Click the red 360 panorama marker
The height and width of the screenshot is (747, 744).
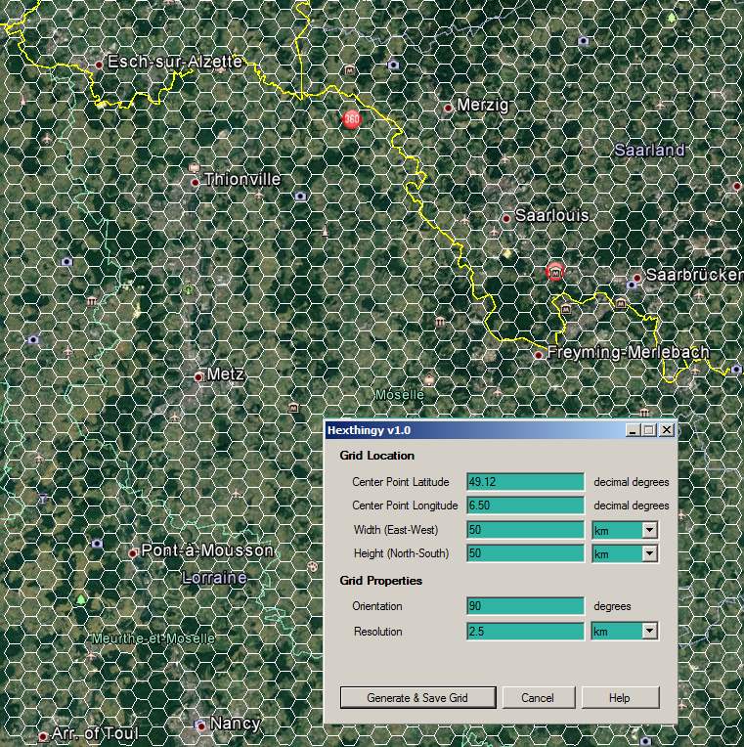point(352,118)
